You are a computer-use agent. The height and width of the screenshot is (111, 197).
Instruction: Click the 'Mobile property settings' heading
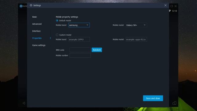(x=67, y=17)
